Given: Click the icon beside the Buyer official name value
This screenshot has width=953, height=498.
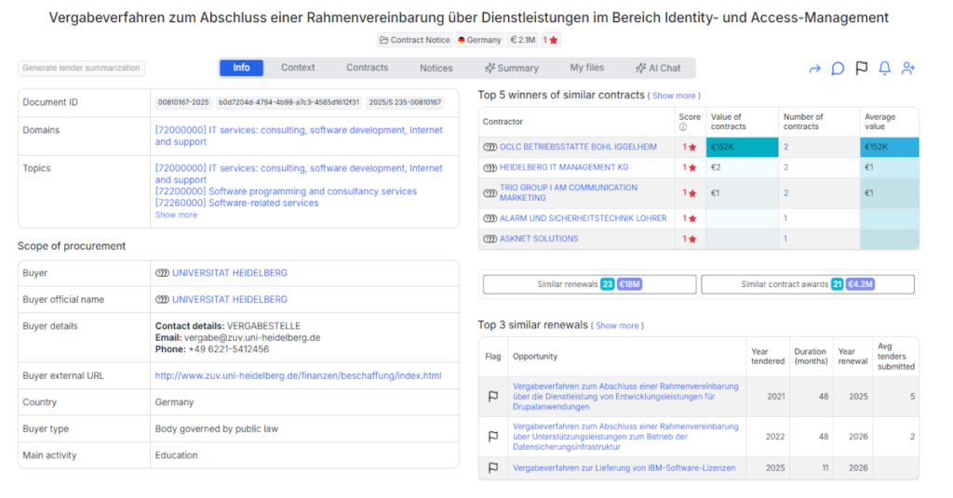Looking at the screenshot, I should pyautogui.click(x=162, y=300).
